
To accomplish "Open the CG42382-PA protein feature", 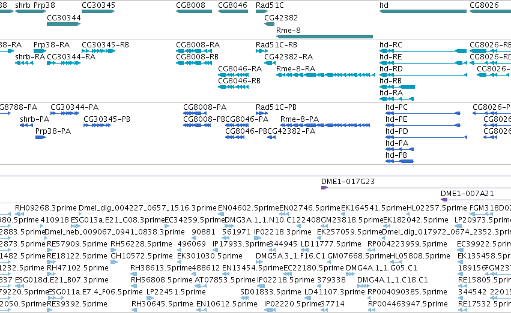I will [271, 137].
